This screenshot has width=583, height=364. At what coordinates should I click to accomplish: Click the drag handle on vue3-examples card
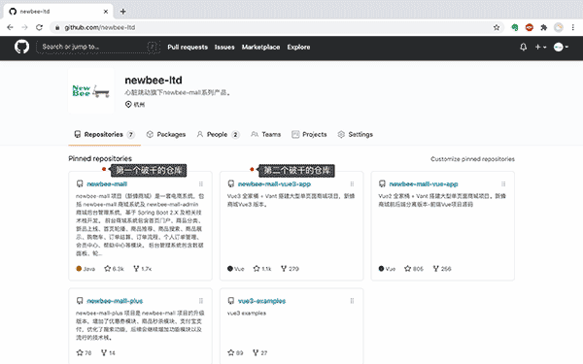pos(352,301)
